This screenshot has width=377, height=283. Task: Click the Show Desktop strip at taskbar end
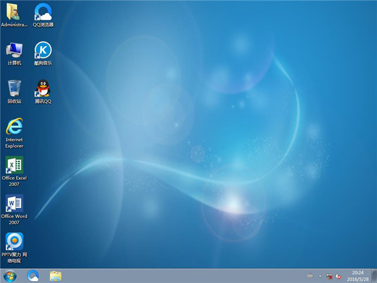[374, 275]
